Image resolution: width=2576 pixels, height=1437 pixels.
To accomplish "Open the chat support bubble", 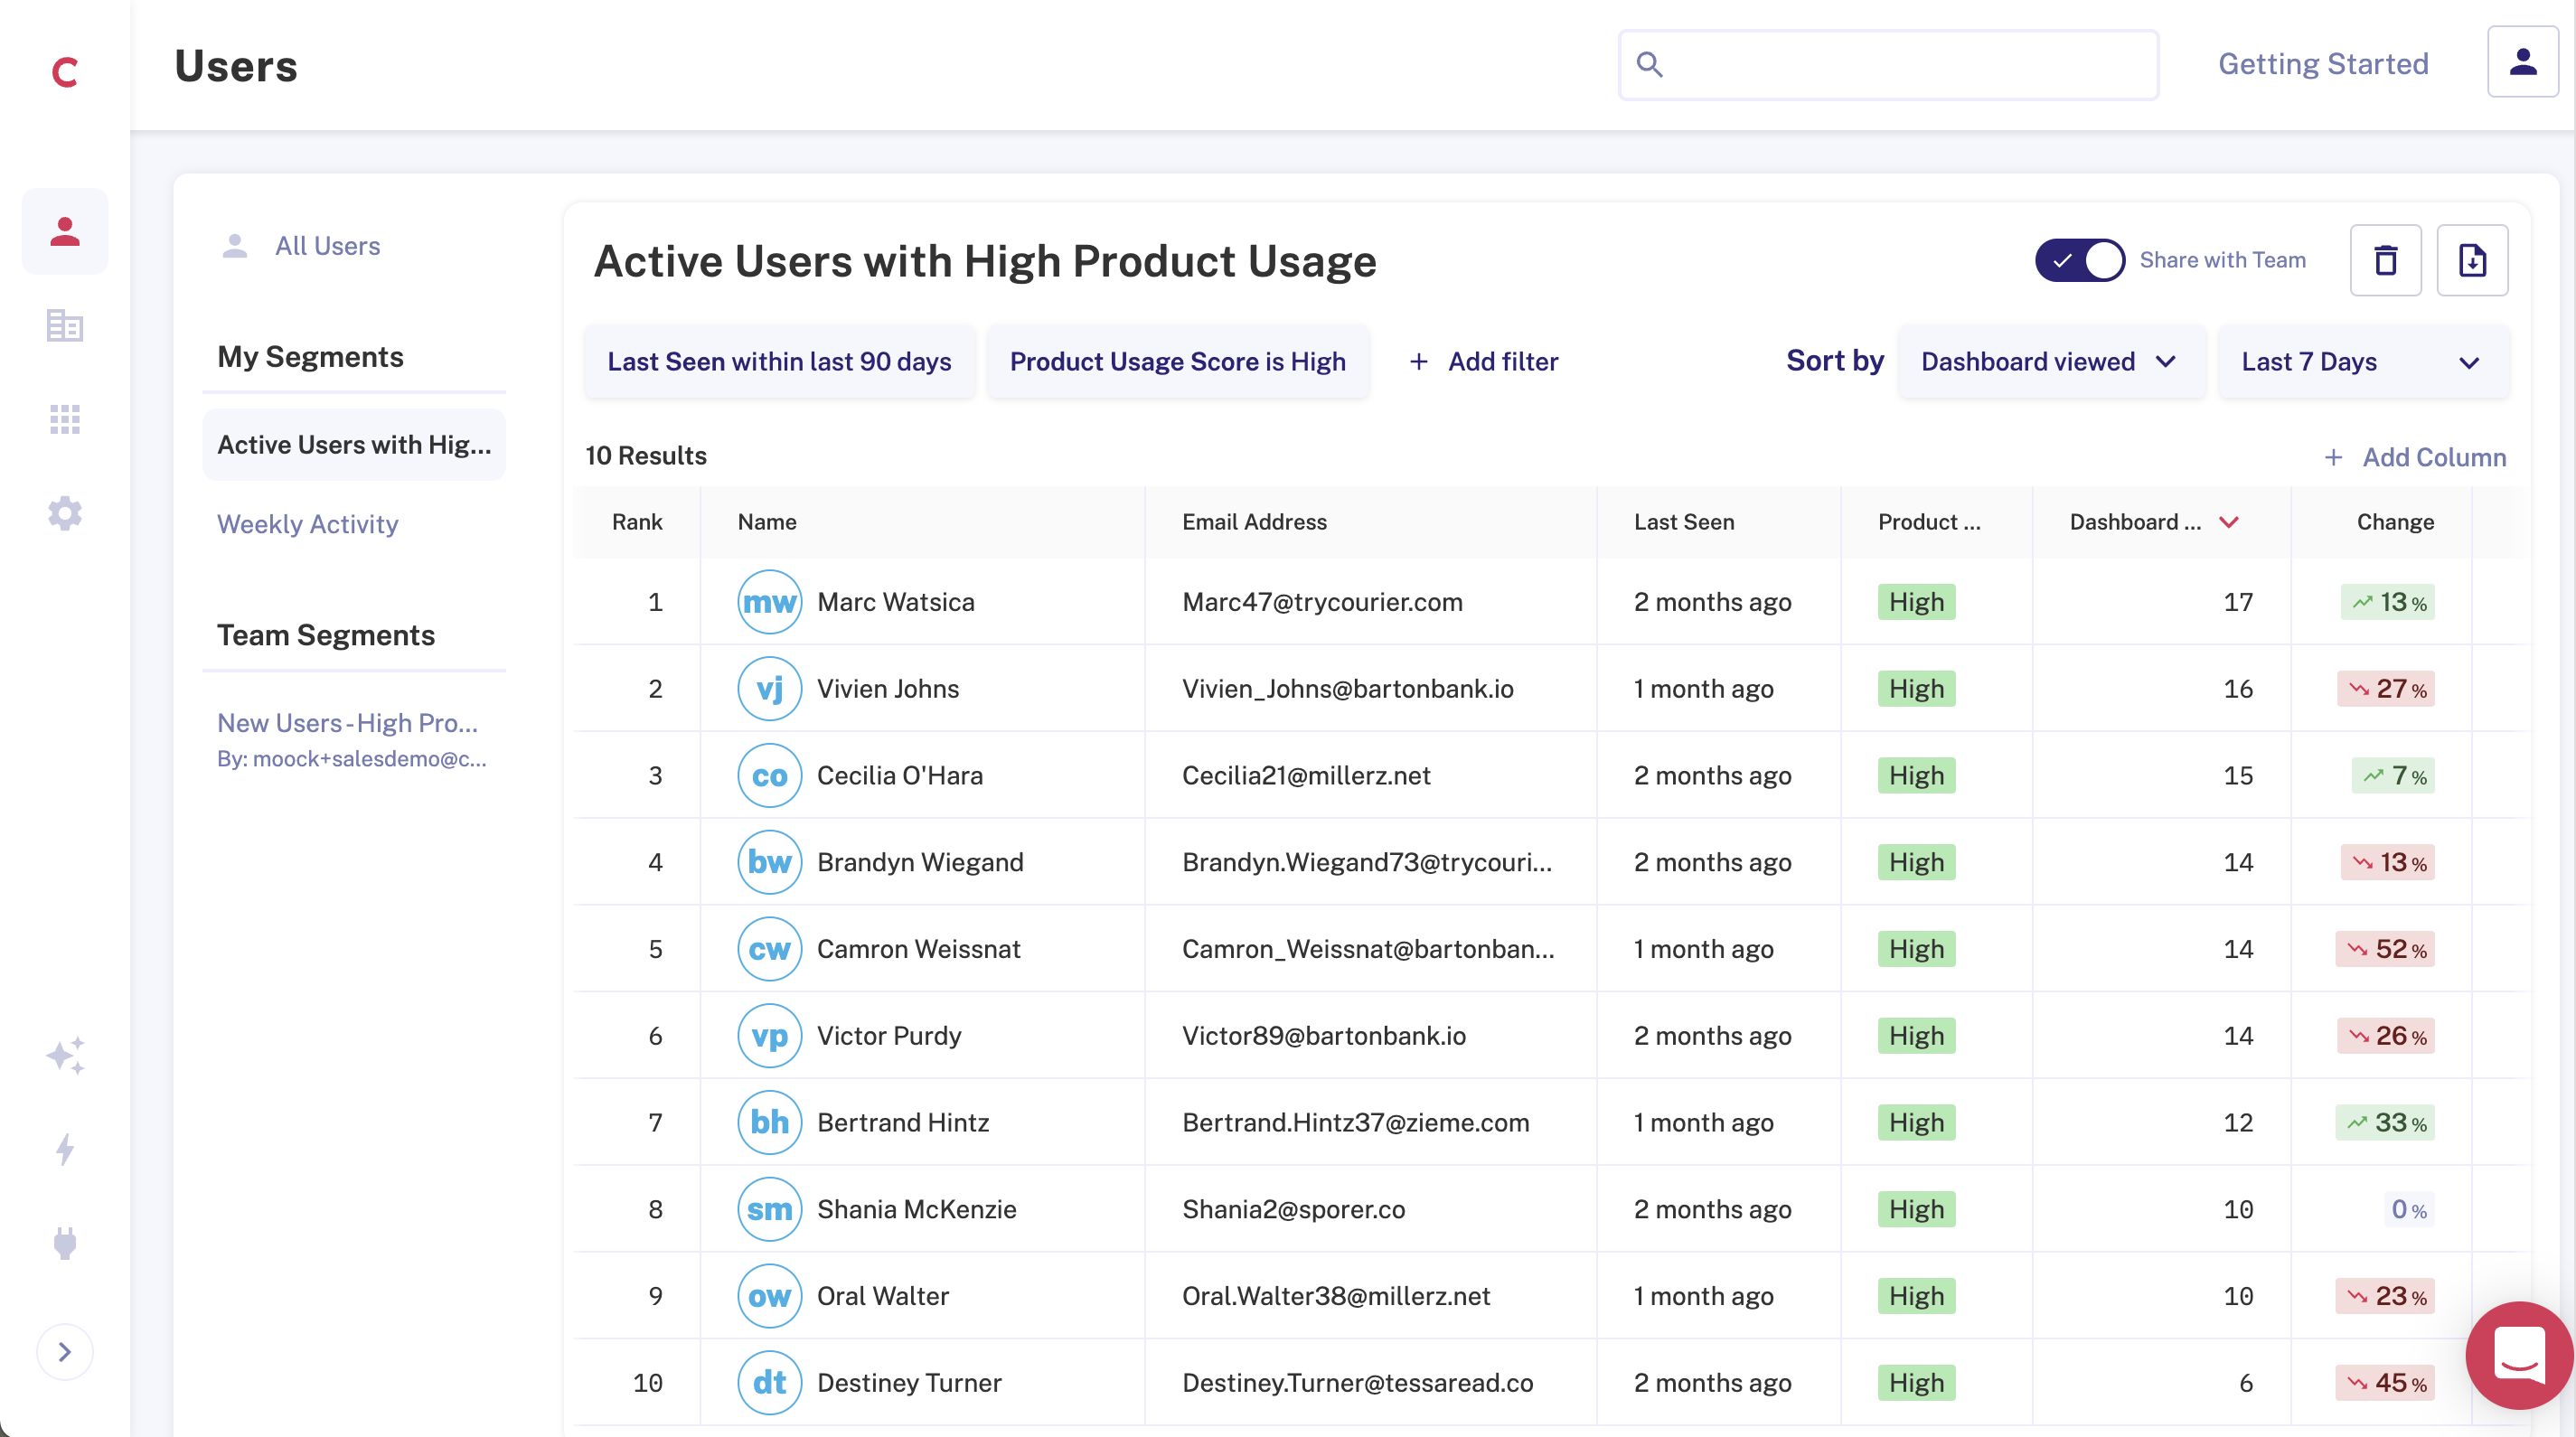I will [2518, 1354].
